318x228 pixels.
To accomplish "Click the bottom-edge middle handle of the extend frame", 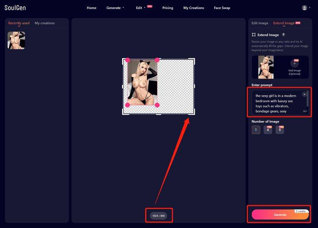I will tap(159, 114).
